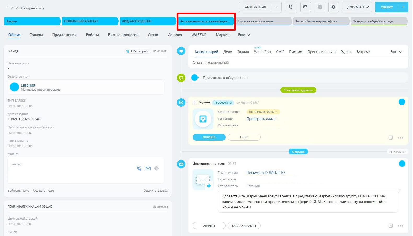Click the ЗАПЛАНИРОВАТЬ button under outgoing email

pyautogui.click(x=244, y=226)
